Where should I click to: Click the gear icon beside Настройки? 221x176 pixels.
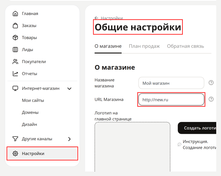click(15, 153)
